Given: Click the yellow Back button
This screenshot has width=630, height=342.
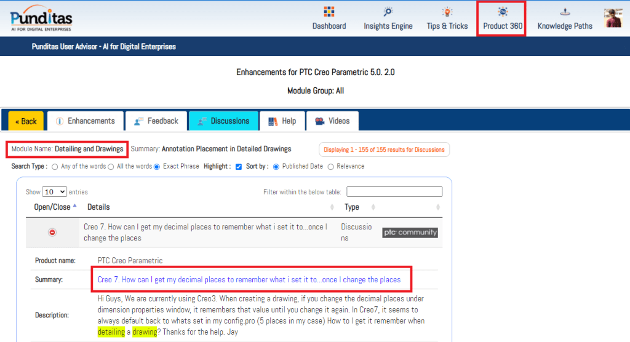Looking at the screenshot, I should click(26, 121).
